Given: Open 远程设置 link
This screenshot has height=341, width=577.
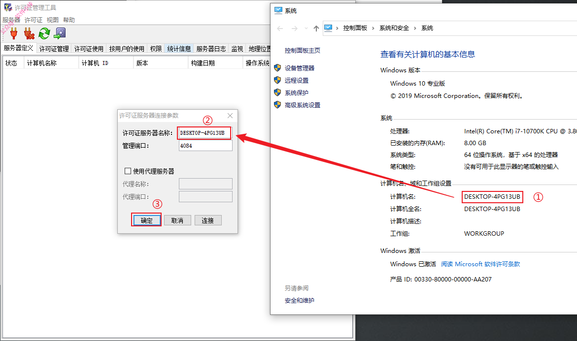Looking at the screenshot, I should coord(297,80).
